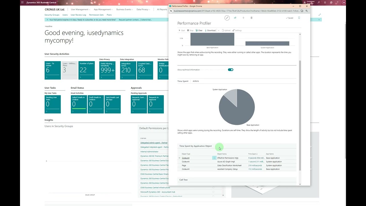Click the Base Application bar in chart

pyautogui.click(x=212, y=39)
